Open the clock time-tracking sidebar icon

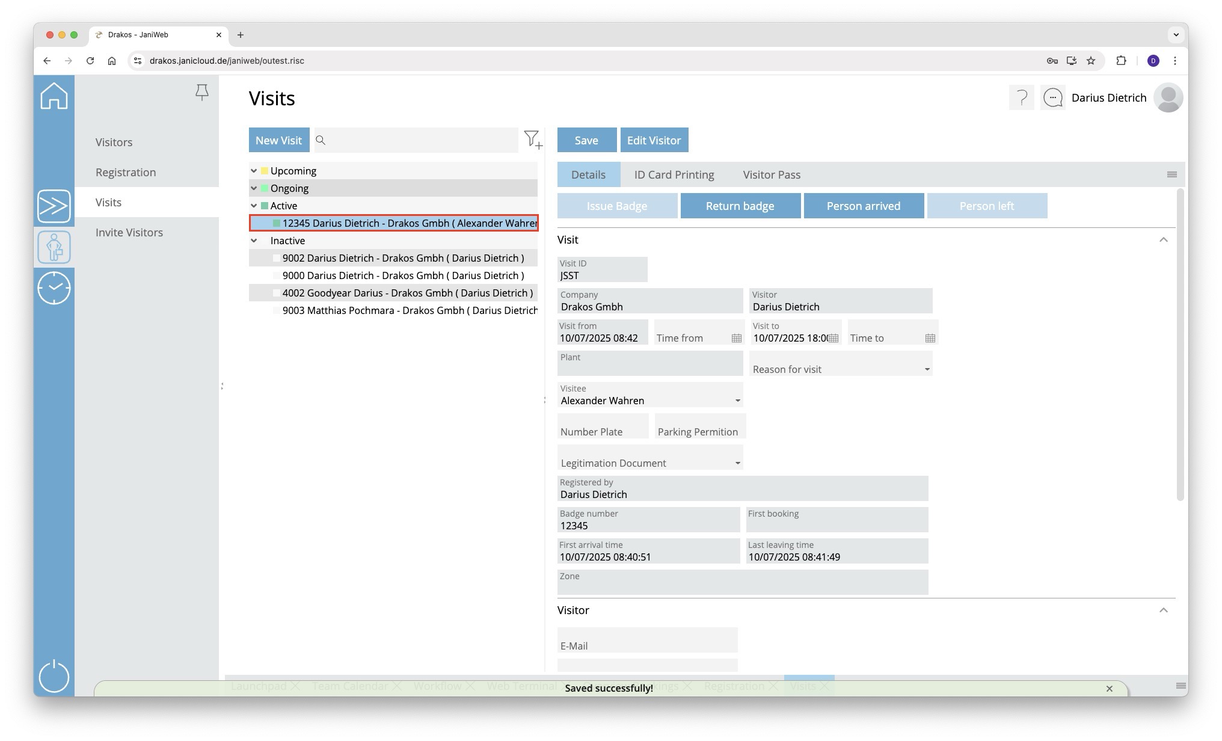(54, 288)
